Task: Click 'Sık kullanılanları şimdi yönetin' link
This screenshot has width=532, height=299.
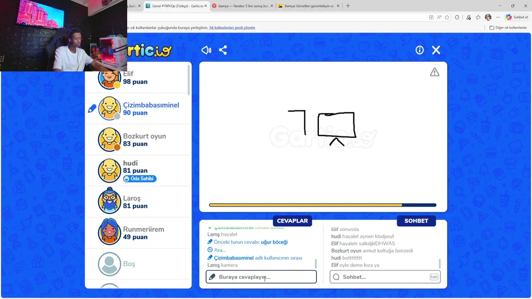Action: [232, 27]
